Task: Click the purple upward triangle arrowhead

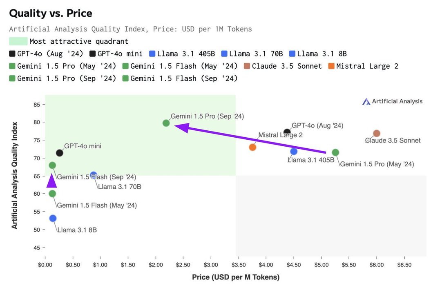Action: coord(52,181)
